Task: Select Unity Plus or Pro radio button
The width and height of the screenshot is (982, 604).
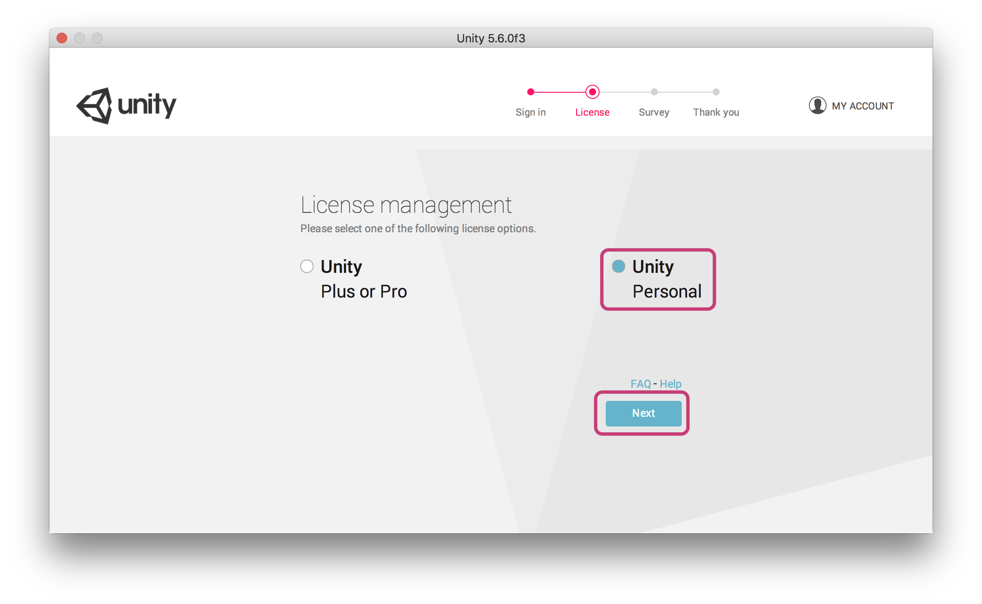Action: point(307,266)
